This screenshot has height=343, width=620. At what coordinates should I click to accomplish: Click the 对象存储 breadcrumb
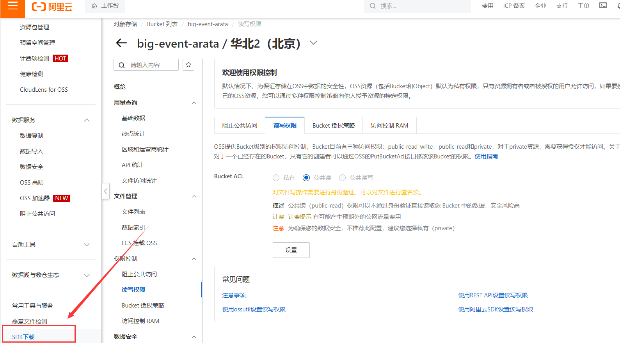tap(125, 24)
